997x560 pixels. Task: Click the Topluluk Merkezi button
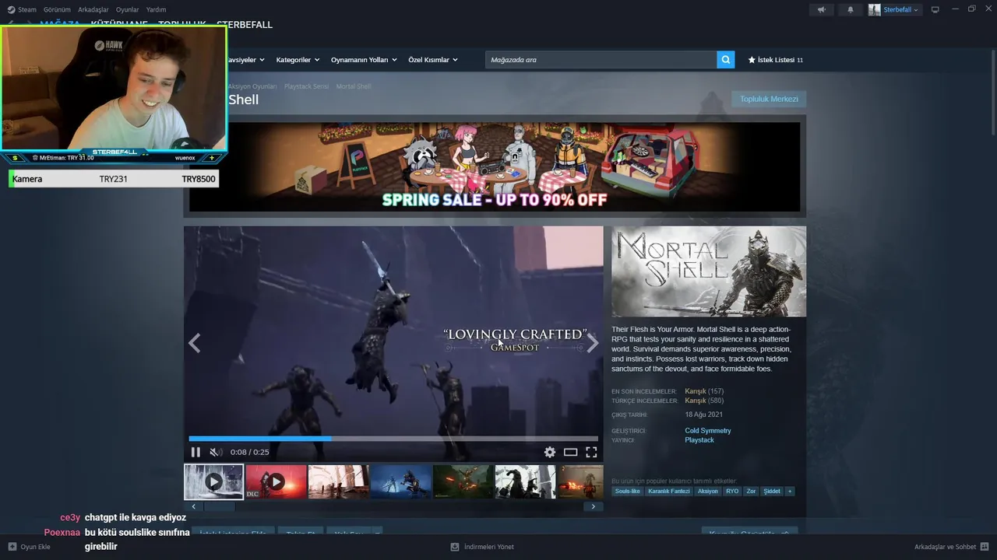769,99
